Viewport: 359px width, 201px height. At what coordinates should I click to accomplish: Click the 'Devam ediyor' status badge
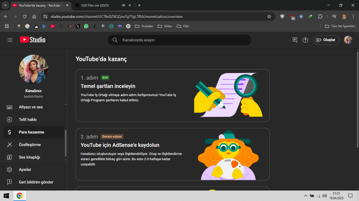pos(112,137)
